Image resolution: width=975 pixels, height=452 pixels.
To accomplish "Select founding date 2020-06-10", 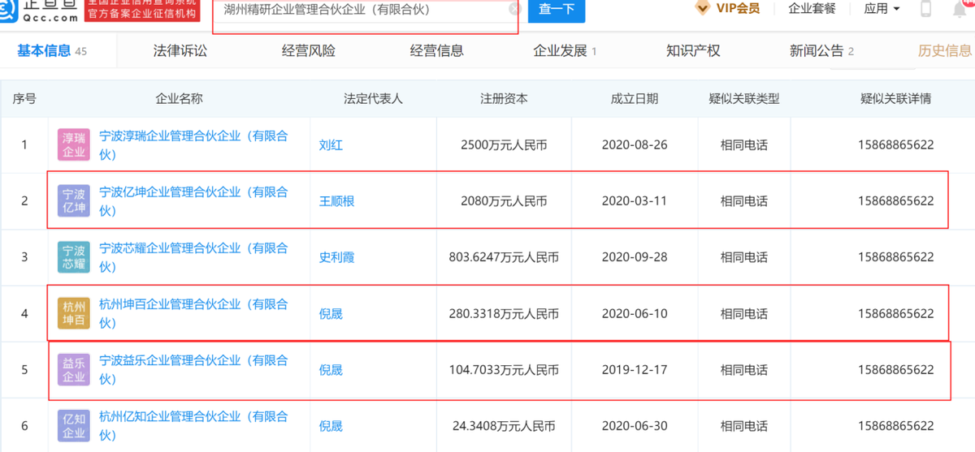I will pos(634,313).
